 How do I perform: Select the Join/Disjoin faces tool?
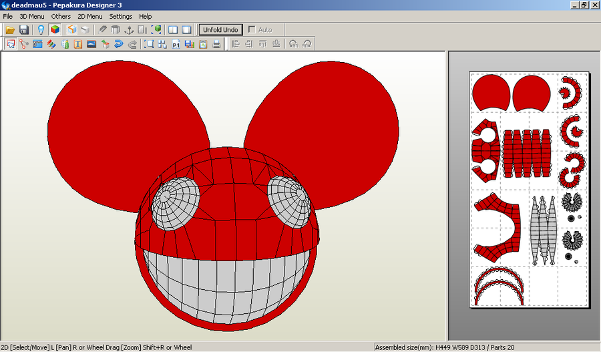24,44
